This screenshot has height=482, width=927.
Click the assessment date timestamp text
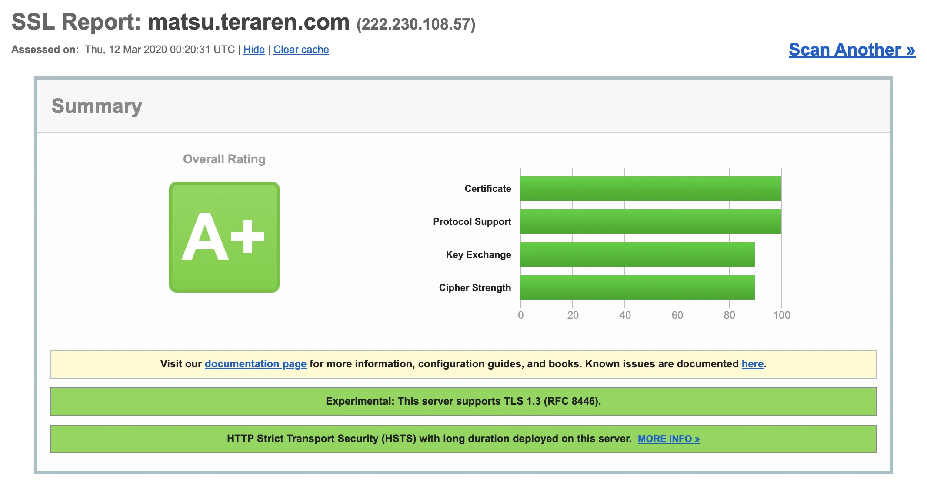pyautogui.click(x=160, y=50)
